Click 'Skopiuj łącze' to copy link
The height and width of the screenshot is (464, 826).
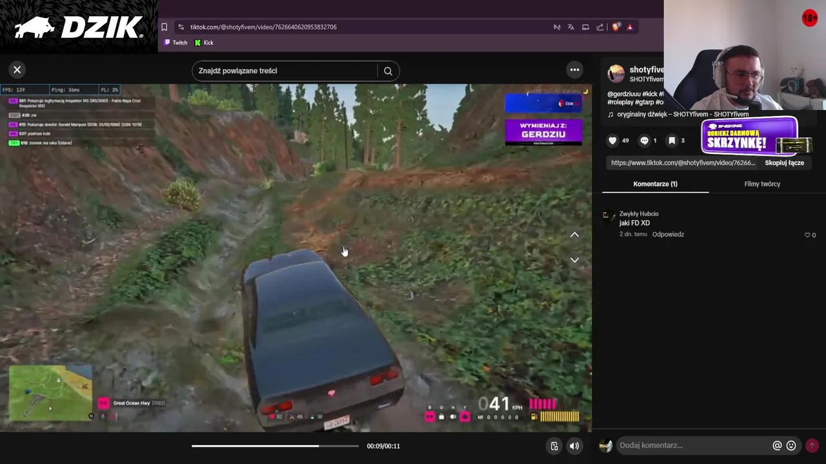784,163
